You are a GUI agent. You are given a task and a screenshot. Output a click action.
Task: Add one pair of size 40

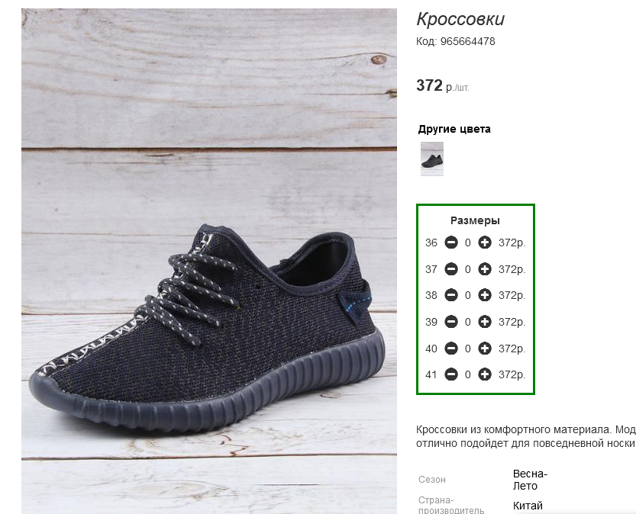coord(485,349)
